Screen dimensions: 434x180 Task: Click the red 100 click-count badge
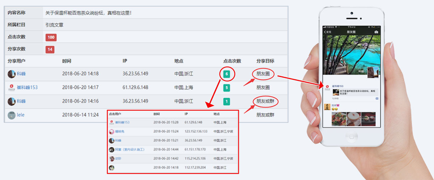pos(51,37)
